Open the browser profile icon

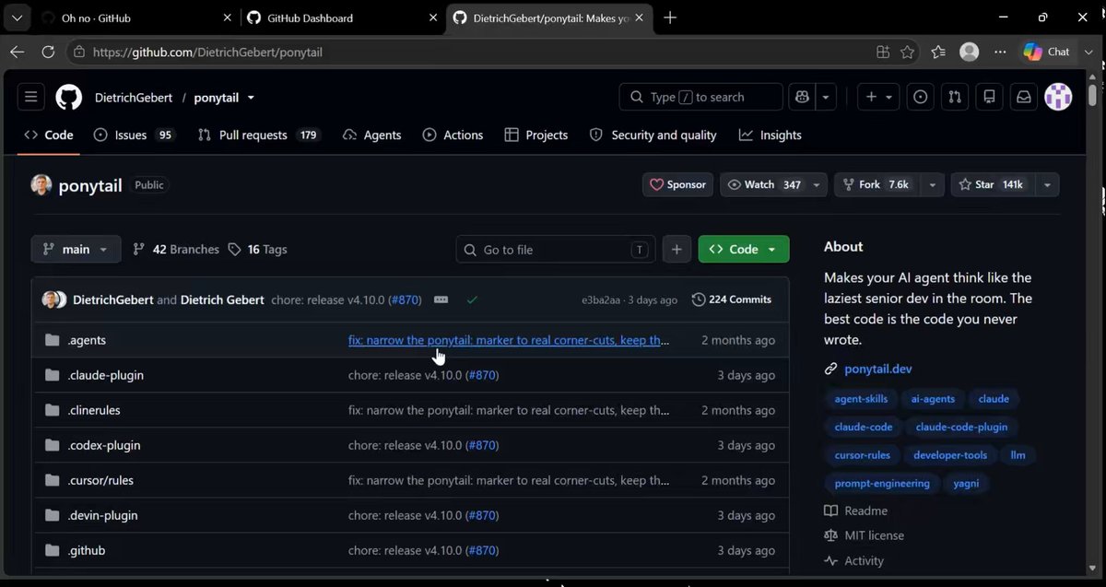[x=969, y=53]
